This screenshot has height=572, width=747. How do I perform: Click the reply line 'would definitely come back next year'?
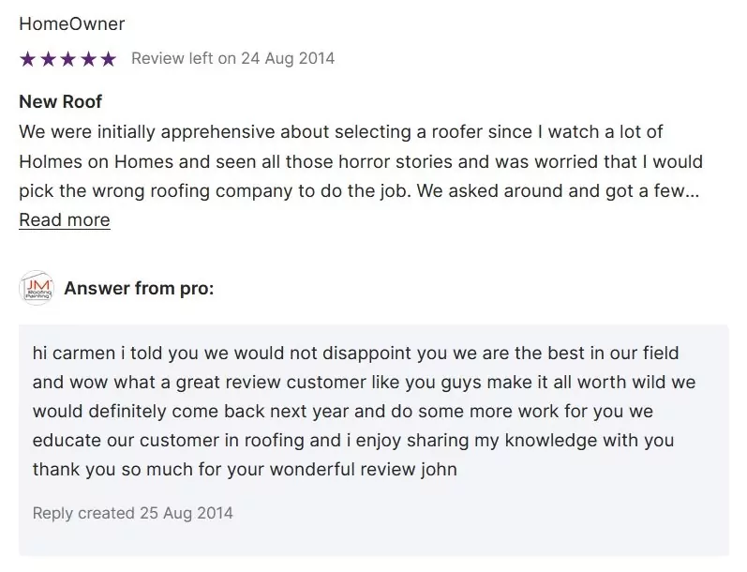pos(343,412)
